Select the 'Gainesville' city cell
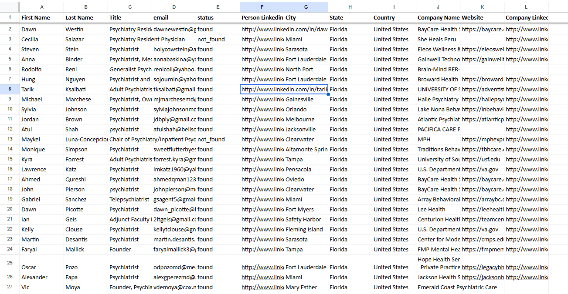 tap(306, 100)
